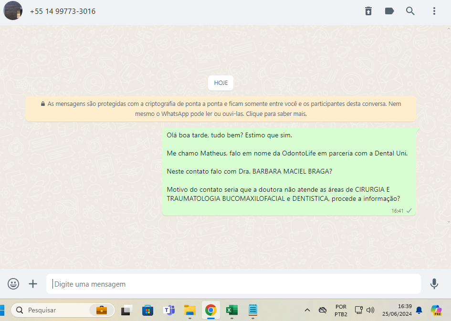
Task: Start voice recording with microphone icon
Action: 434,284
